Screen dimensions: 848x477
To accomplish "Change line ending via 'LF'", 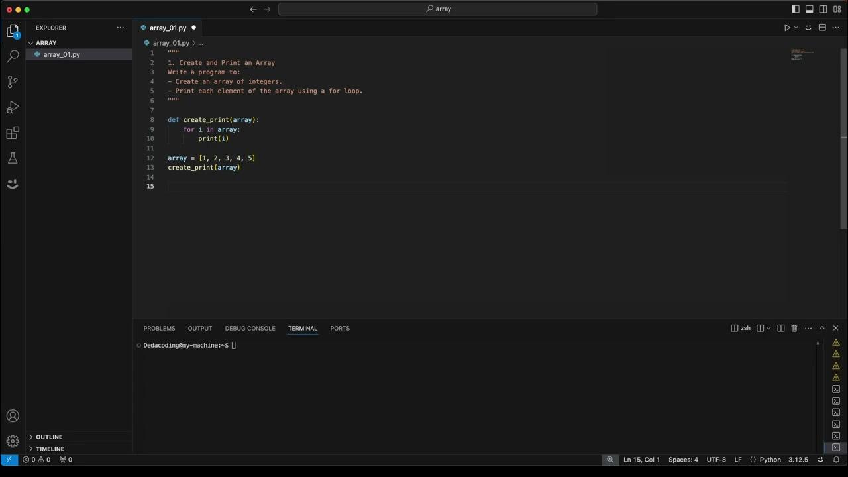I will pos(738,460).
